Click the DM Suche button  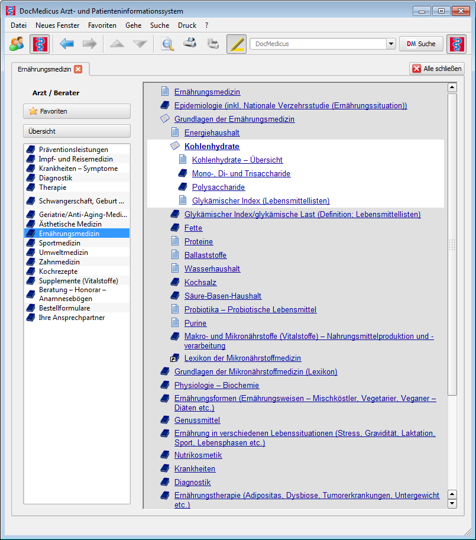tap(421, 44)
